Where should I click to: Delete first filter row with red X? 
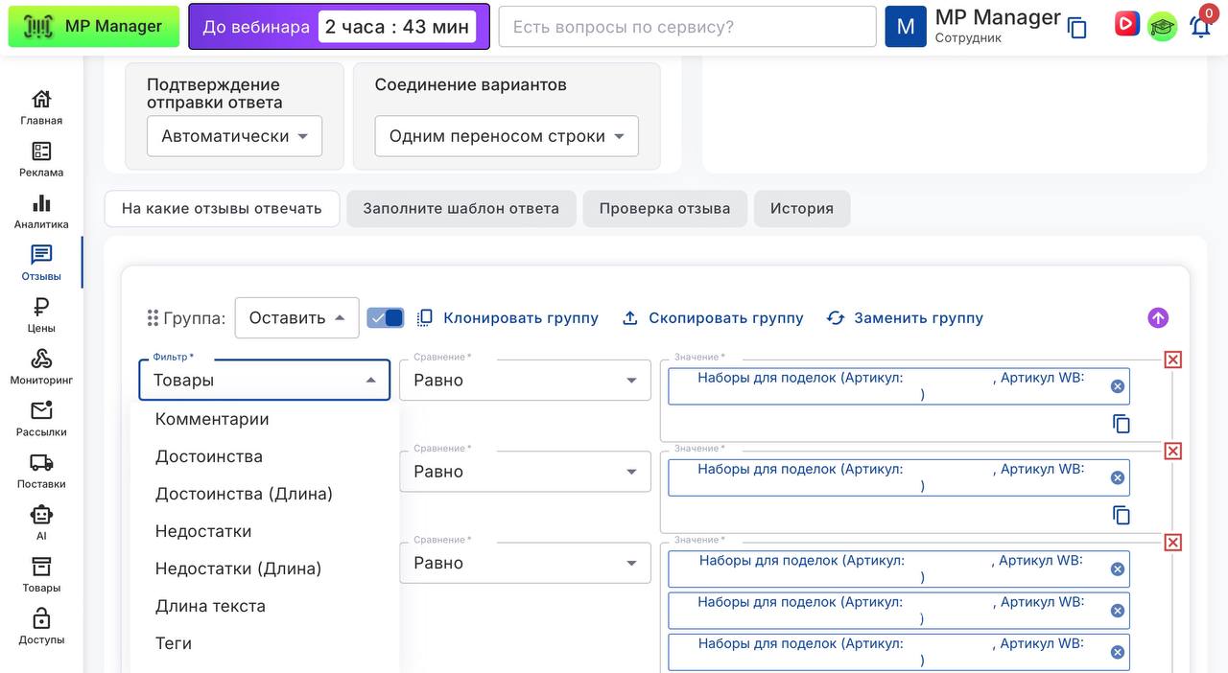tap(1172, 360)
